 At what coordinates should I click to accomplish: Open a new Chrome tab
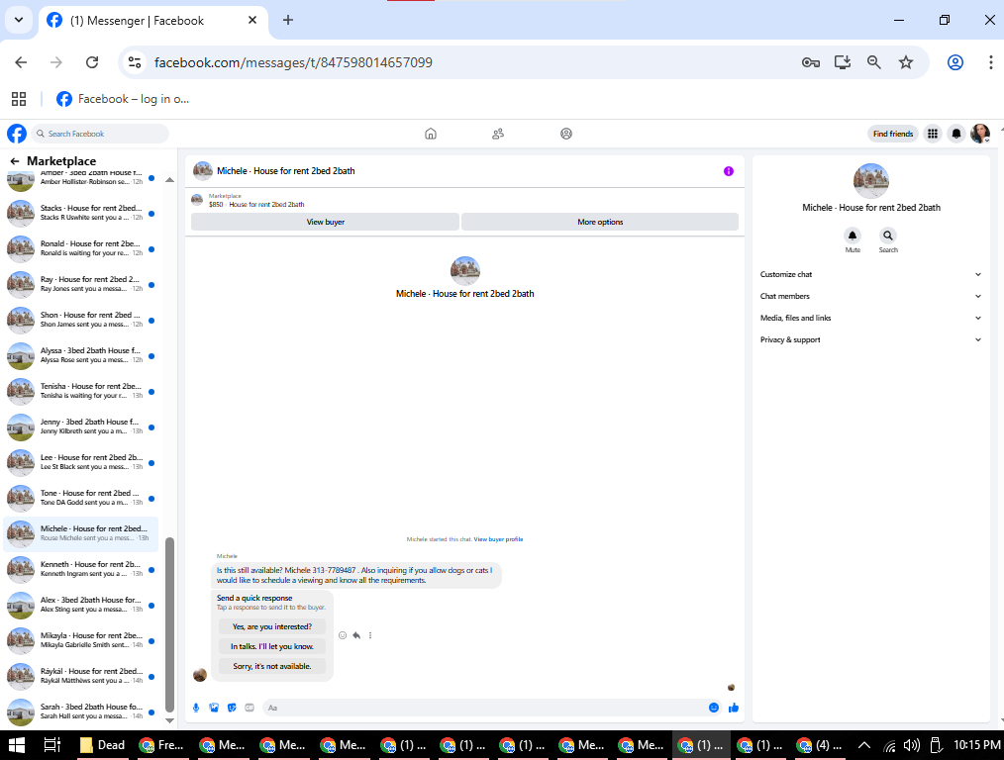click(288, 20)
